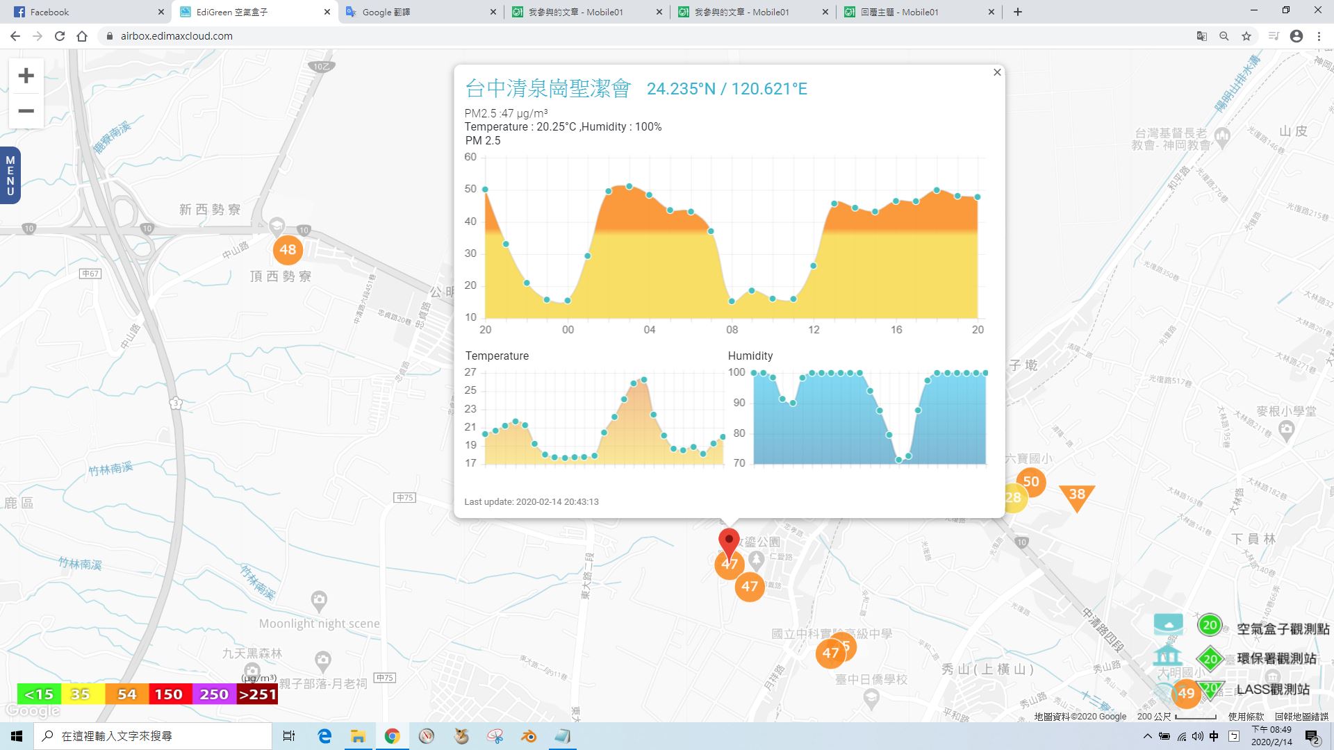
Task: Click the red location pin marker
Action: (x=728, y=541)
